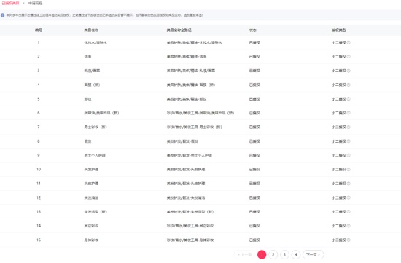Click the help icon in row 9
The width and height of the screenshot is (401, 263).
tap(349, 155)
